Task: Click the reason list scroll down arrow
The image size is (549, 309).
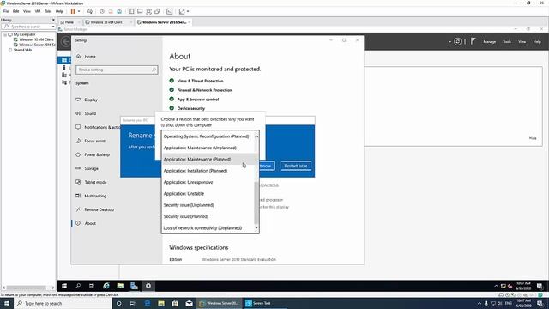Action: coord(256,228)
